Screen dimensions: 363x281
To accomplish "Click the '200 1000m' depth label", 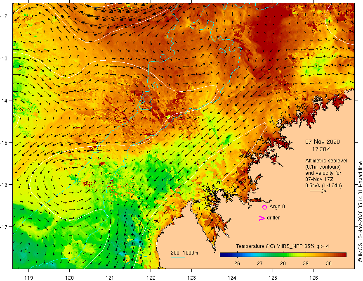I will 184,253.
